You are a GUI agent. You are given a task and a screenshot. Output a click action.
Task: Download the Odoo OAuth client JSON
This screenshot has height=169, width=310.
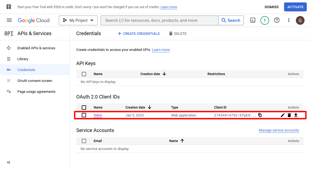tap(296, 115)
